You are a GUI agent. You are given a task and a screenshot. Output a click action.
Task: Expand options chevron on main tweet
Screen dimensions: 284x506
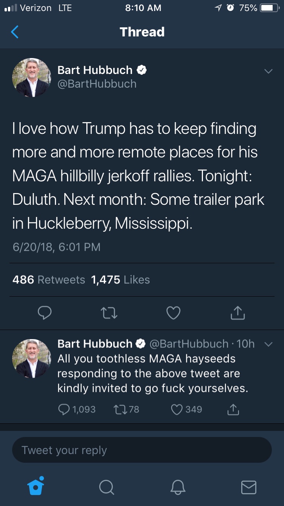tap(268, 71)
